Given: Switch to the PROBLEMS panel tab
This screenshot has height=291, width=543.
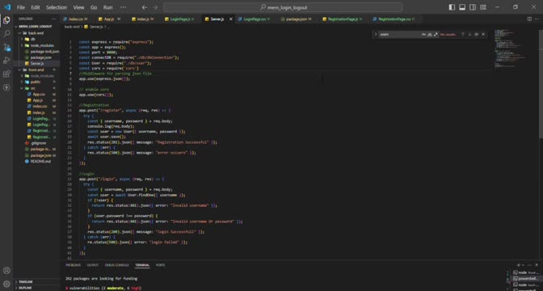Looking at the screenshot, I should pyautogui.click(x=73, y=265).
